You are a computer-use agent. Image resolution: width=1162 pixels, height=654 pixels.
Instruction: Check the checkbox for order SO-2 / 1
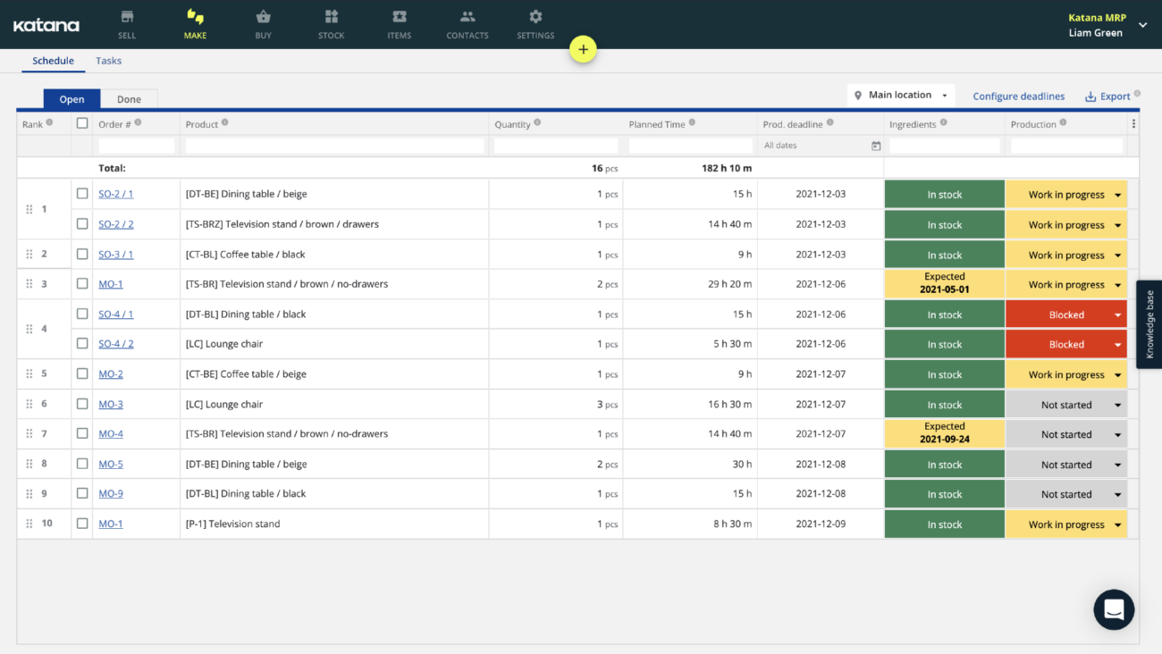point(82,194)
